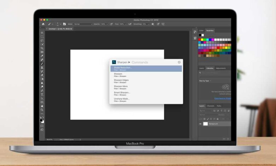Image resolution: width=276 pixels, height=166 pixels.
Task: Select the Rectangle shape tool
Action: [42, 102]
